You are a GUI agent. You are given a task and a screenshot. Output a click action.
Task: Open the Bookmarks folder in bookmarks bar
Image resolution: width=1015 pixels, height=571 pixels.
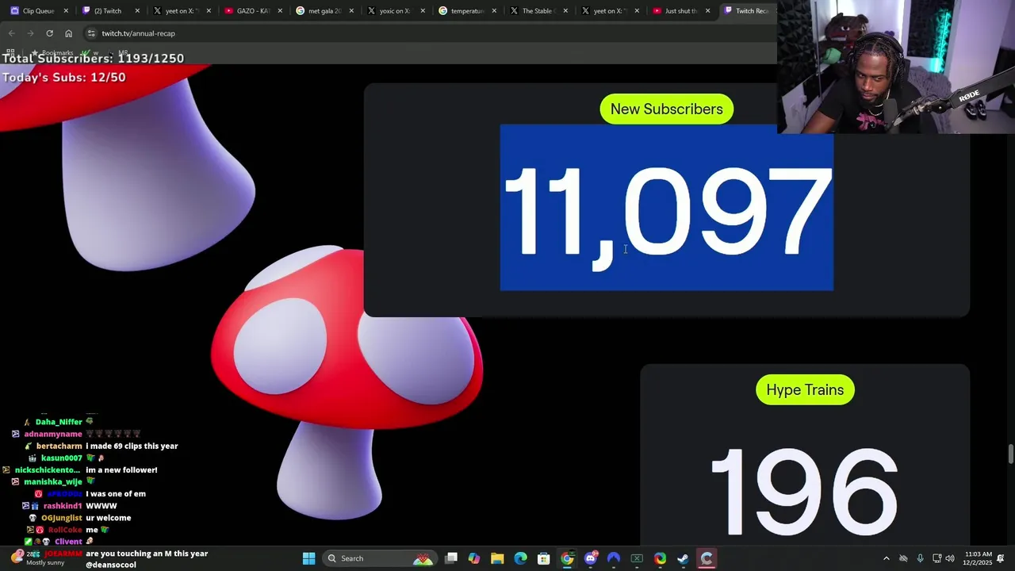pos(52,53)
